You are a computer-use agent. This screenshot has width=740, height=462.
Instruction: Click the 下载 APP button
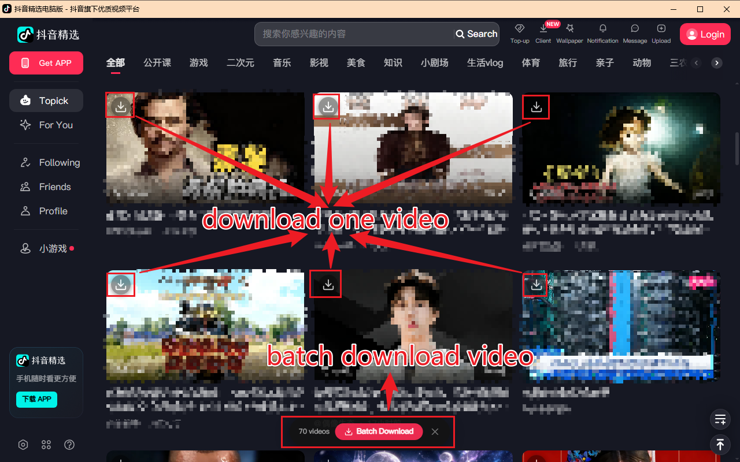tap(36, 399)
